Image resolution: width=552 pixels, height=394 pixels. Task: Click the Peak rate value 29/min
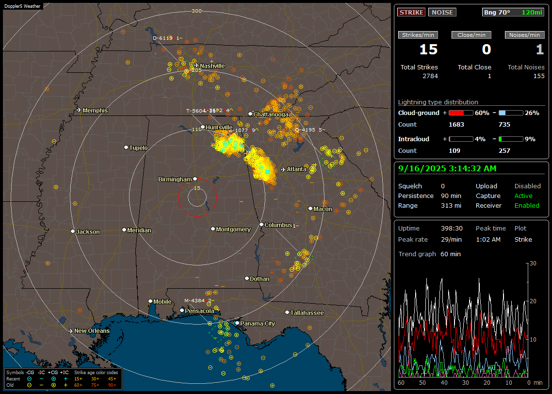click(452, 239)
